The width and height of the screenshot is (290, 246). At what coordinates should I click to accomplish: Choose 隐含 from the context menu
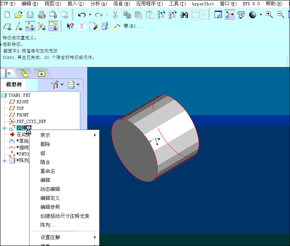point(64,162)
